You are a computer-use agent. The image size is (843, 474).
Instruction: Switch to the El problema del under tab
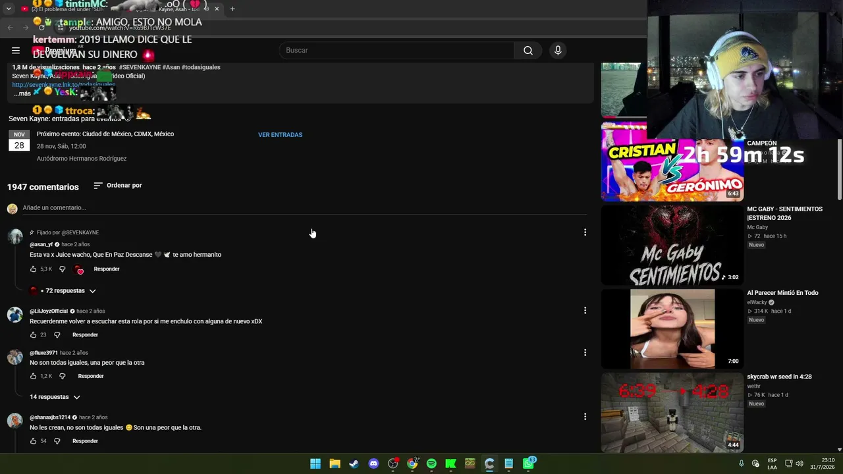click(63, 9)
